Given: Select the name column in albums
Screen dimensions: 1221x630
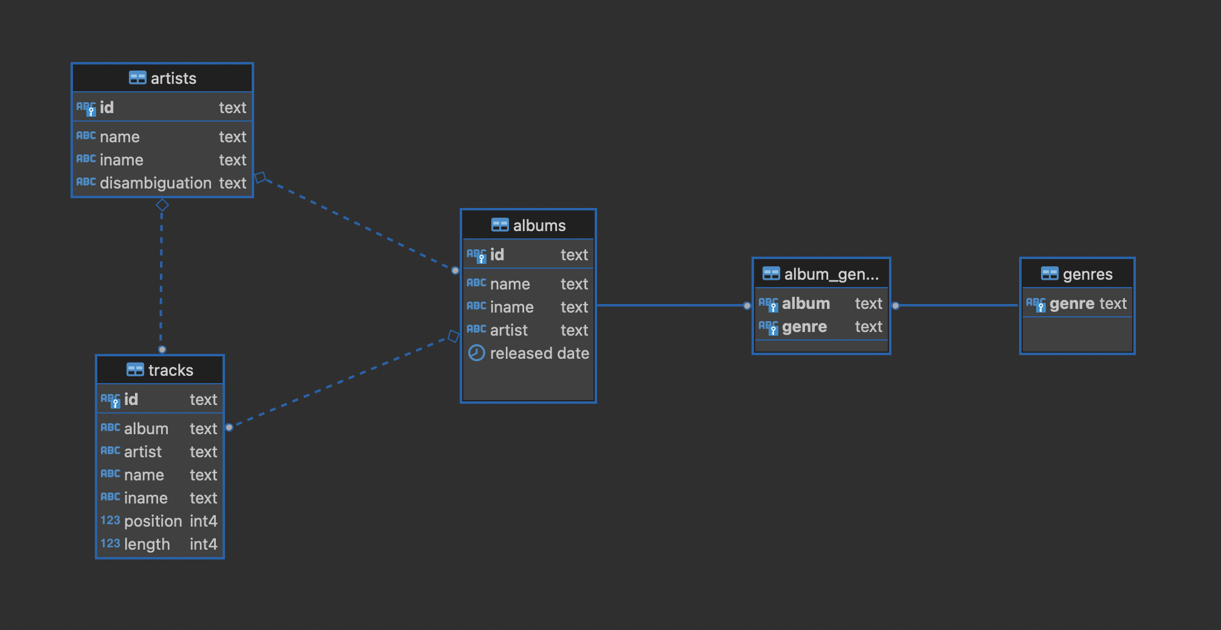Looking at the screenshot, I should (x=528, y=284).
